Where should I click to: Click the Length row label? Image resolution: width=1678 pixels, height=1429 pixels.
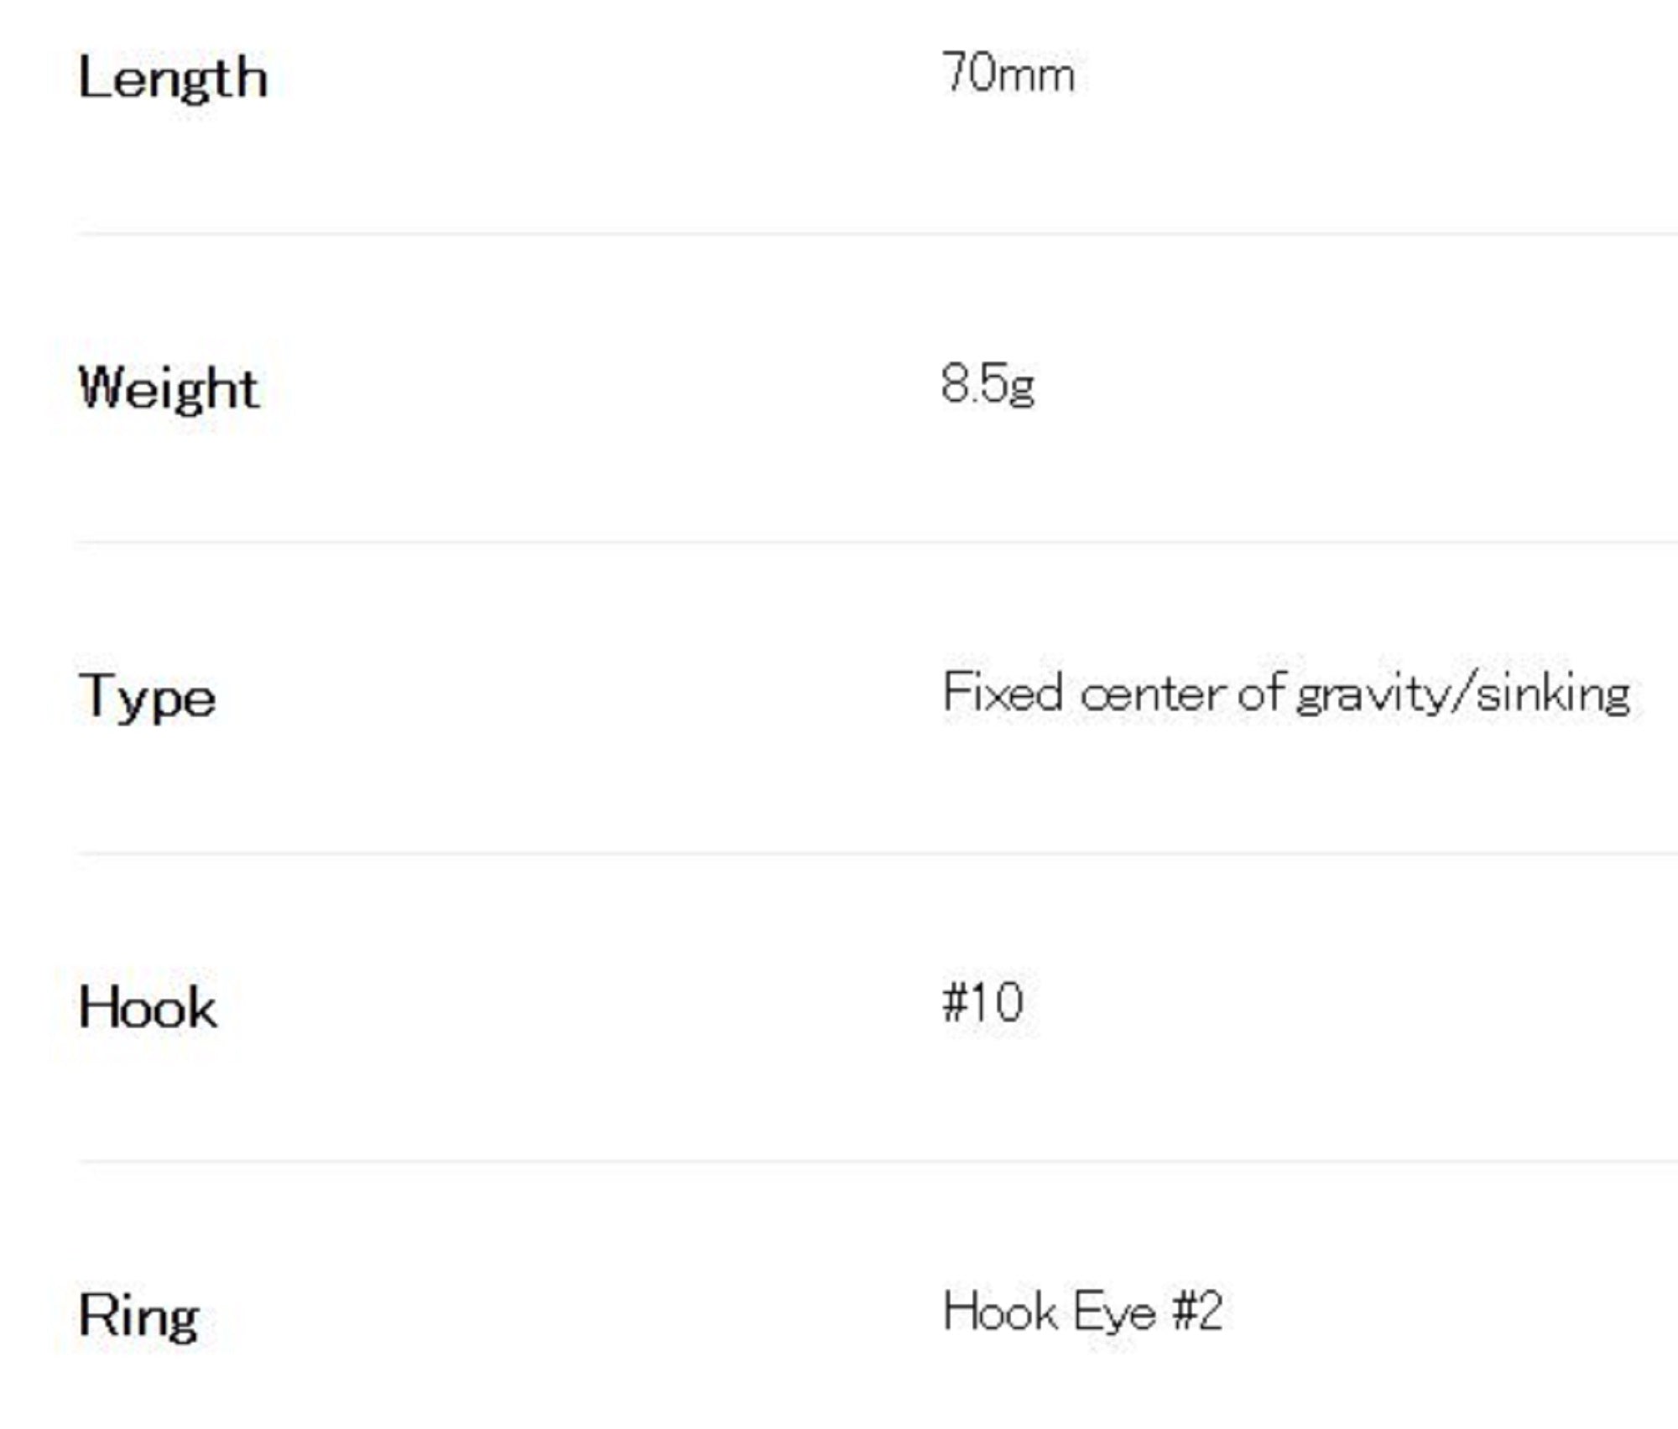pyautogui.click(x=173, y=79)
